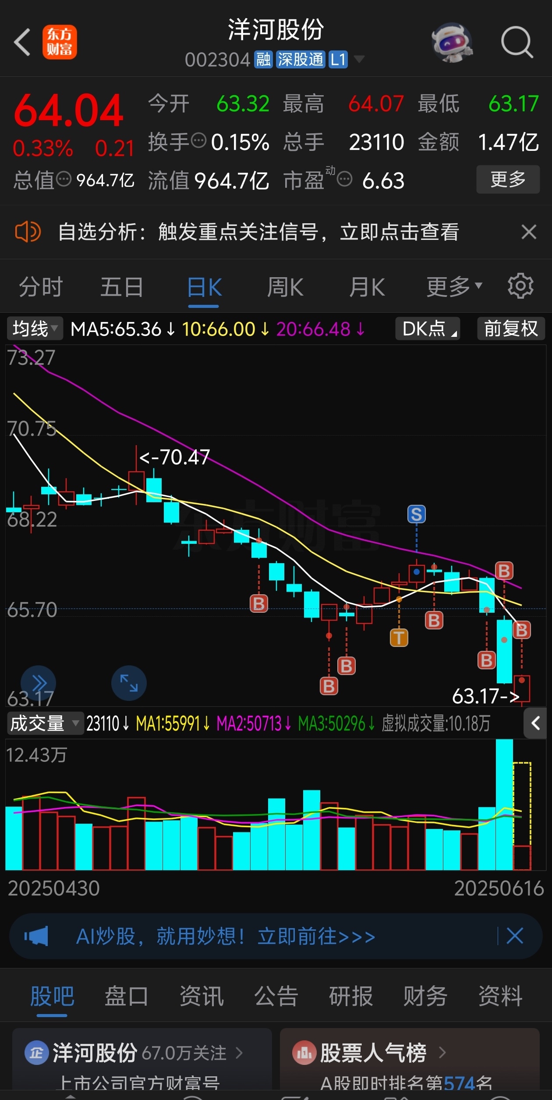The width and height of the screenshot is (552, 1100).
Task: Collapse the side panel arrow button
Action: 535,723
